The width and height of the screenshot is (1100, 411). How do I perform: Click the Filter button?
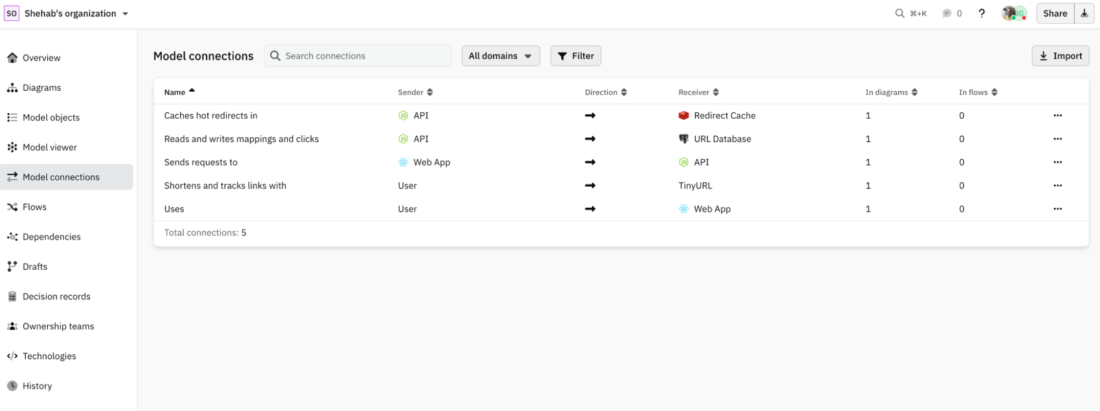576,55
